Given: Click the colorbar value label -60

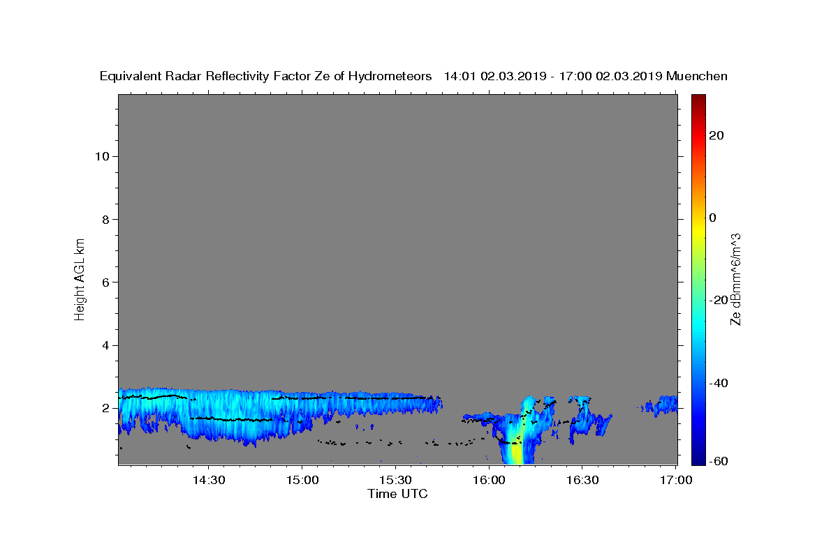Looking at the screenshot, I should 717,461.
